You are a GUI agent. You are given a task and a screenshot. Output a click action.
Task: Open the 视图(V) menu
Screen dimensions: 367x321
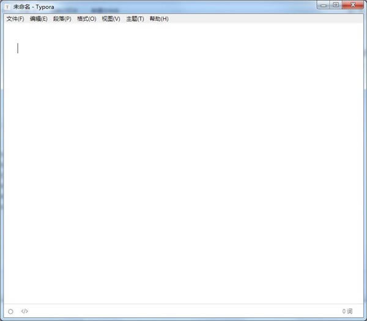click(111, 19)
